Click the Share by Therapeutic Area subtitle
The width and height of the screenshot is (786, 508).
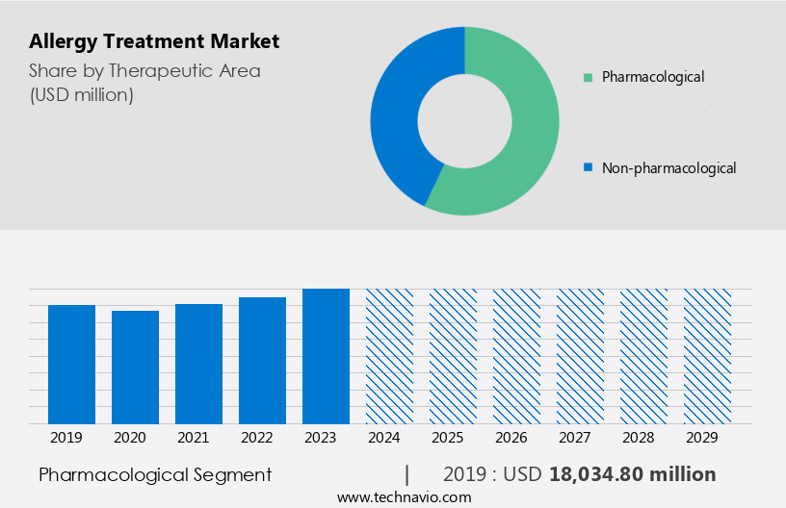pos(144,70)
